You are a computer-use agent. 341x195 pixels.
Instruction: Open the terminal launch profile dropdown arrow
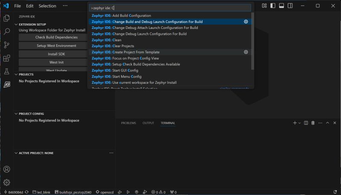tap(300, 123)
